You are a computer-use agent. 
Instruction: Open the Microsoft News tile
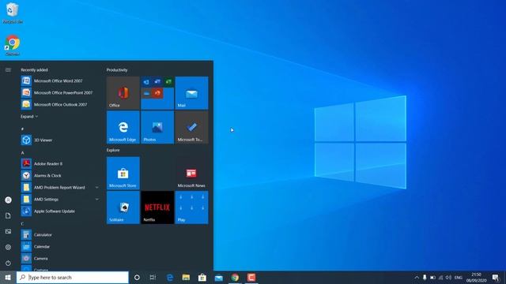coord(191,174)
